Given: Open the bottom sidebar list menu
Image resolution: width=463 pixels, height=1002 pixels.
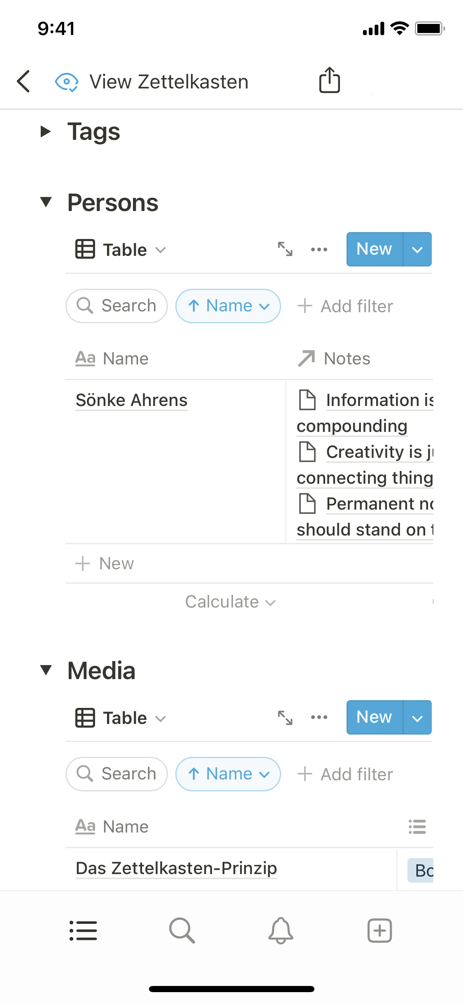Looking at the screenshot, I should coord(83,930).
